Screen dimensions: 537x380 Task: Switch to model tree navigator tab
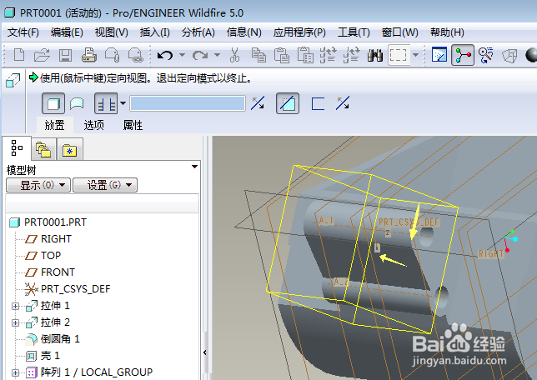tap(17, 147)
